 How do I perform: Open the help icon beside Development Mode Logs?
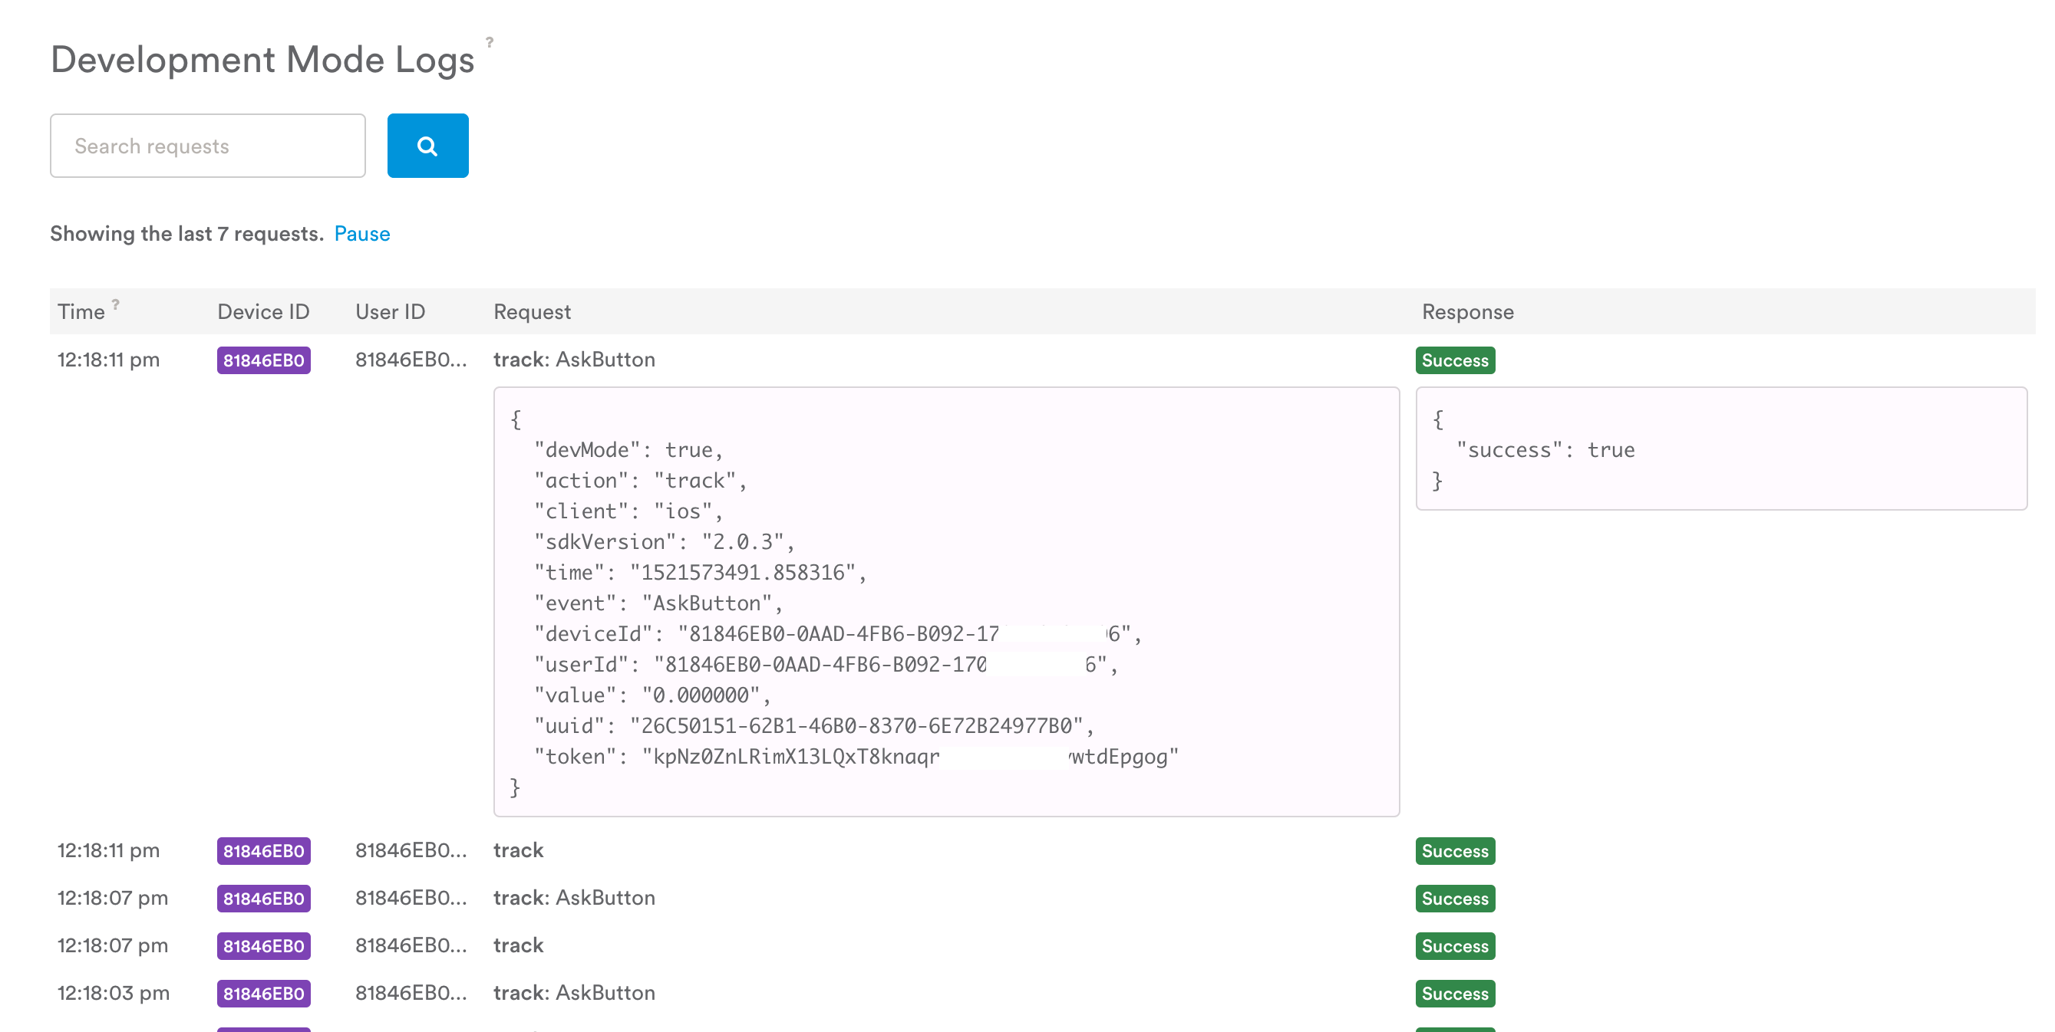[x=489, y=41]
